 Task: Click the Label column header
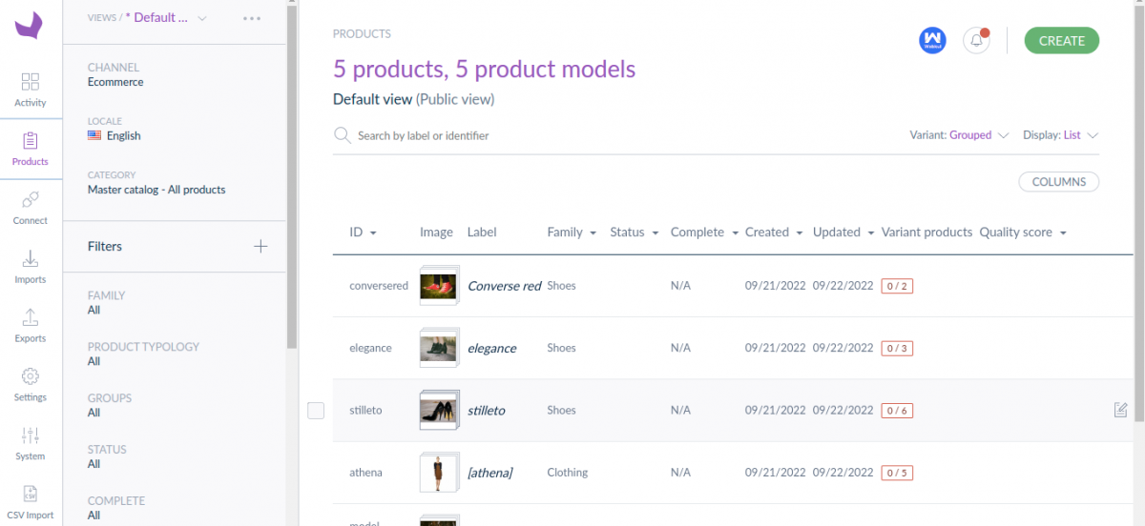coord(482,233)
